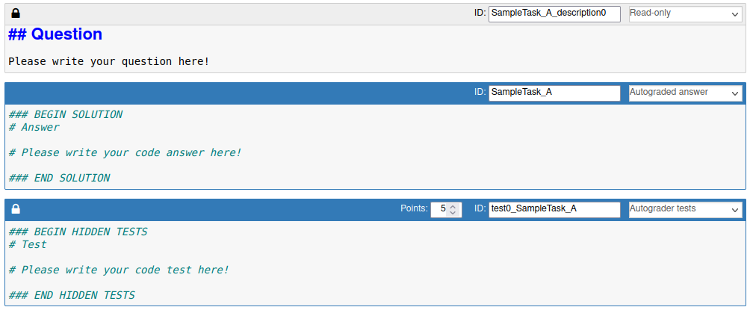The width and height of the screenshot is (750, 310).
Task: Increase points with the up stepper arrow
Action: coord(453,206)
